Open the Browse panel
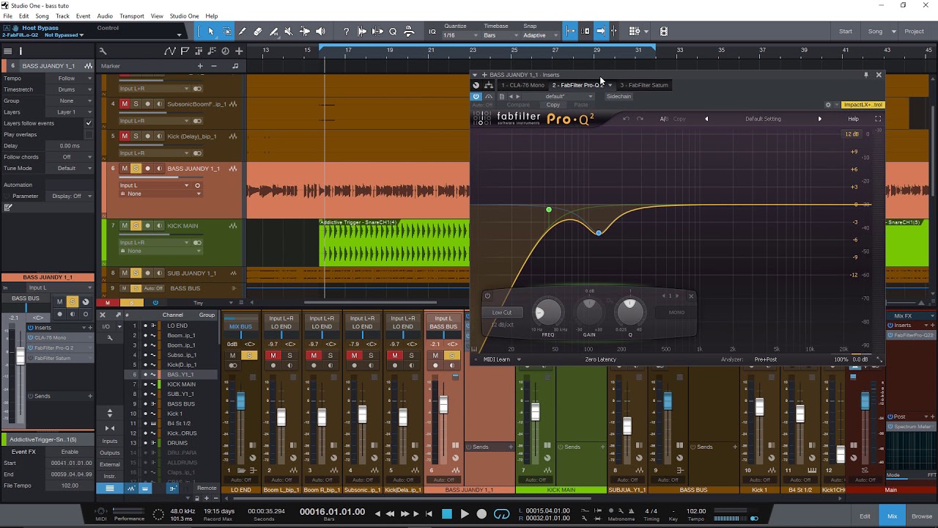This screenshot has width=938, height=528. click(922, 516)
